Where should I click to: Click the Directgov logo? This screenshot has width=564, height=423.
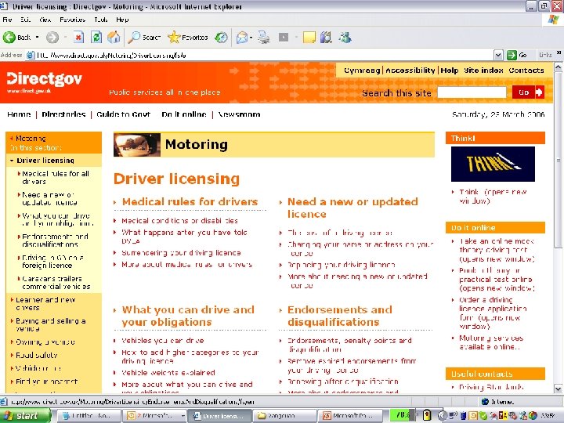[44, 82]
